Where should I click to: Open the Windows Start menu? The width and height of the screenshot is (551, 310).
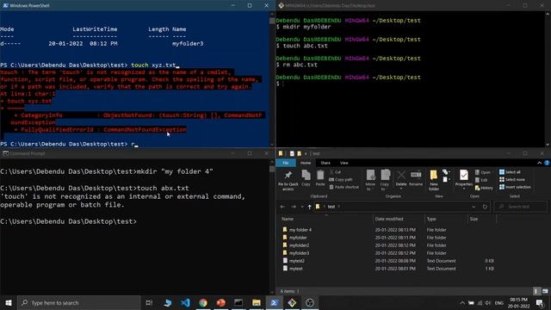click(9, 302)
